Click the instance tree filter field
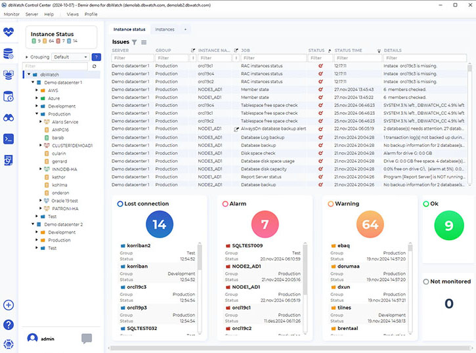 (55, 66)
